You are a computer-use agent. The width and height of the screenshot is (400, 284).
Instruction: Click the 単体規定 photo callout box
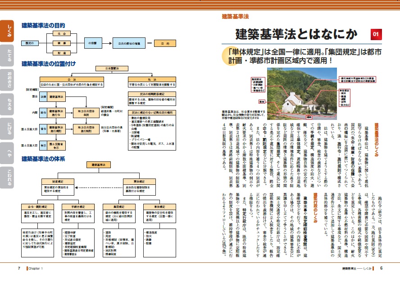[345, 98]
